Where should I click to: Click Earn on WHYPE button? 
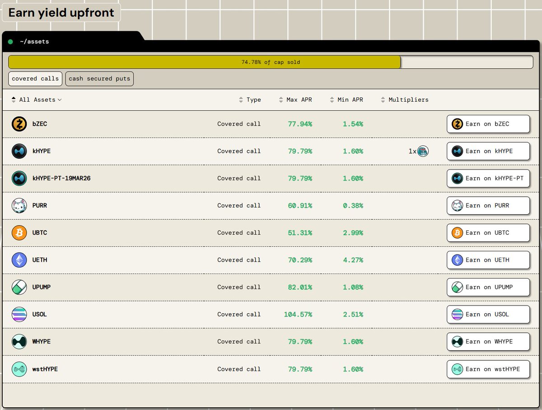tap(488, 342)
